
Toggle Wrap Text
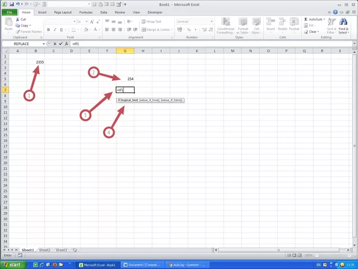(151, 21)
